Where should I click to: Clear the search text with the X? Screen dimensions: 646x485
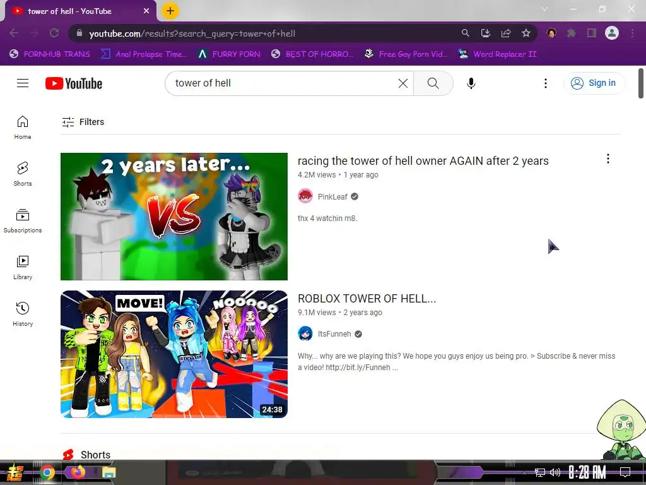point(403,83)
